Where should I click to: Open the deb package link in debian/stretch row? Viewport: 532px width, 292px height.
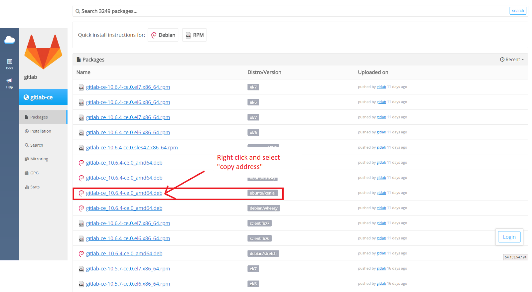click(x=124, y=253)
